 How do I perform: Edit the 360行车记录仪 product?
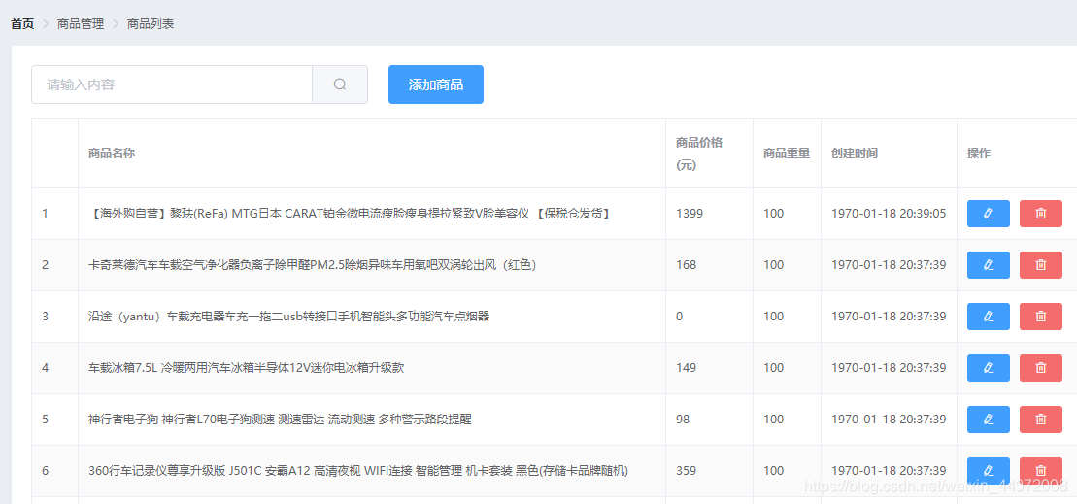(x=989, y=471)
